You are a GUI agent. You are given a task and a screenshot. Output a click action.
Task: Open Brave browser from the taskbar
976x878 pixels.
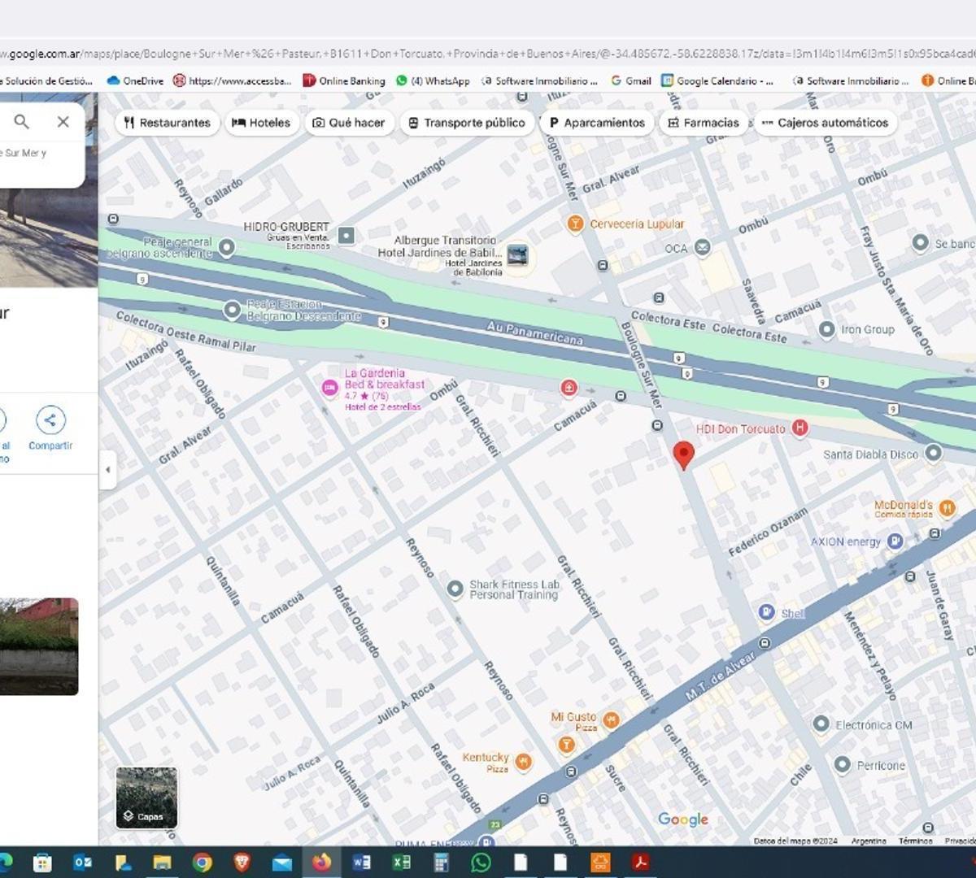pyautogui.click(x=242, y=863)
